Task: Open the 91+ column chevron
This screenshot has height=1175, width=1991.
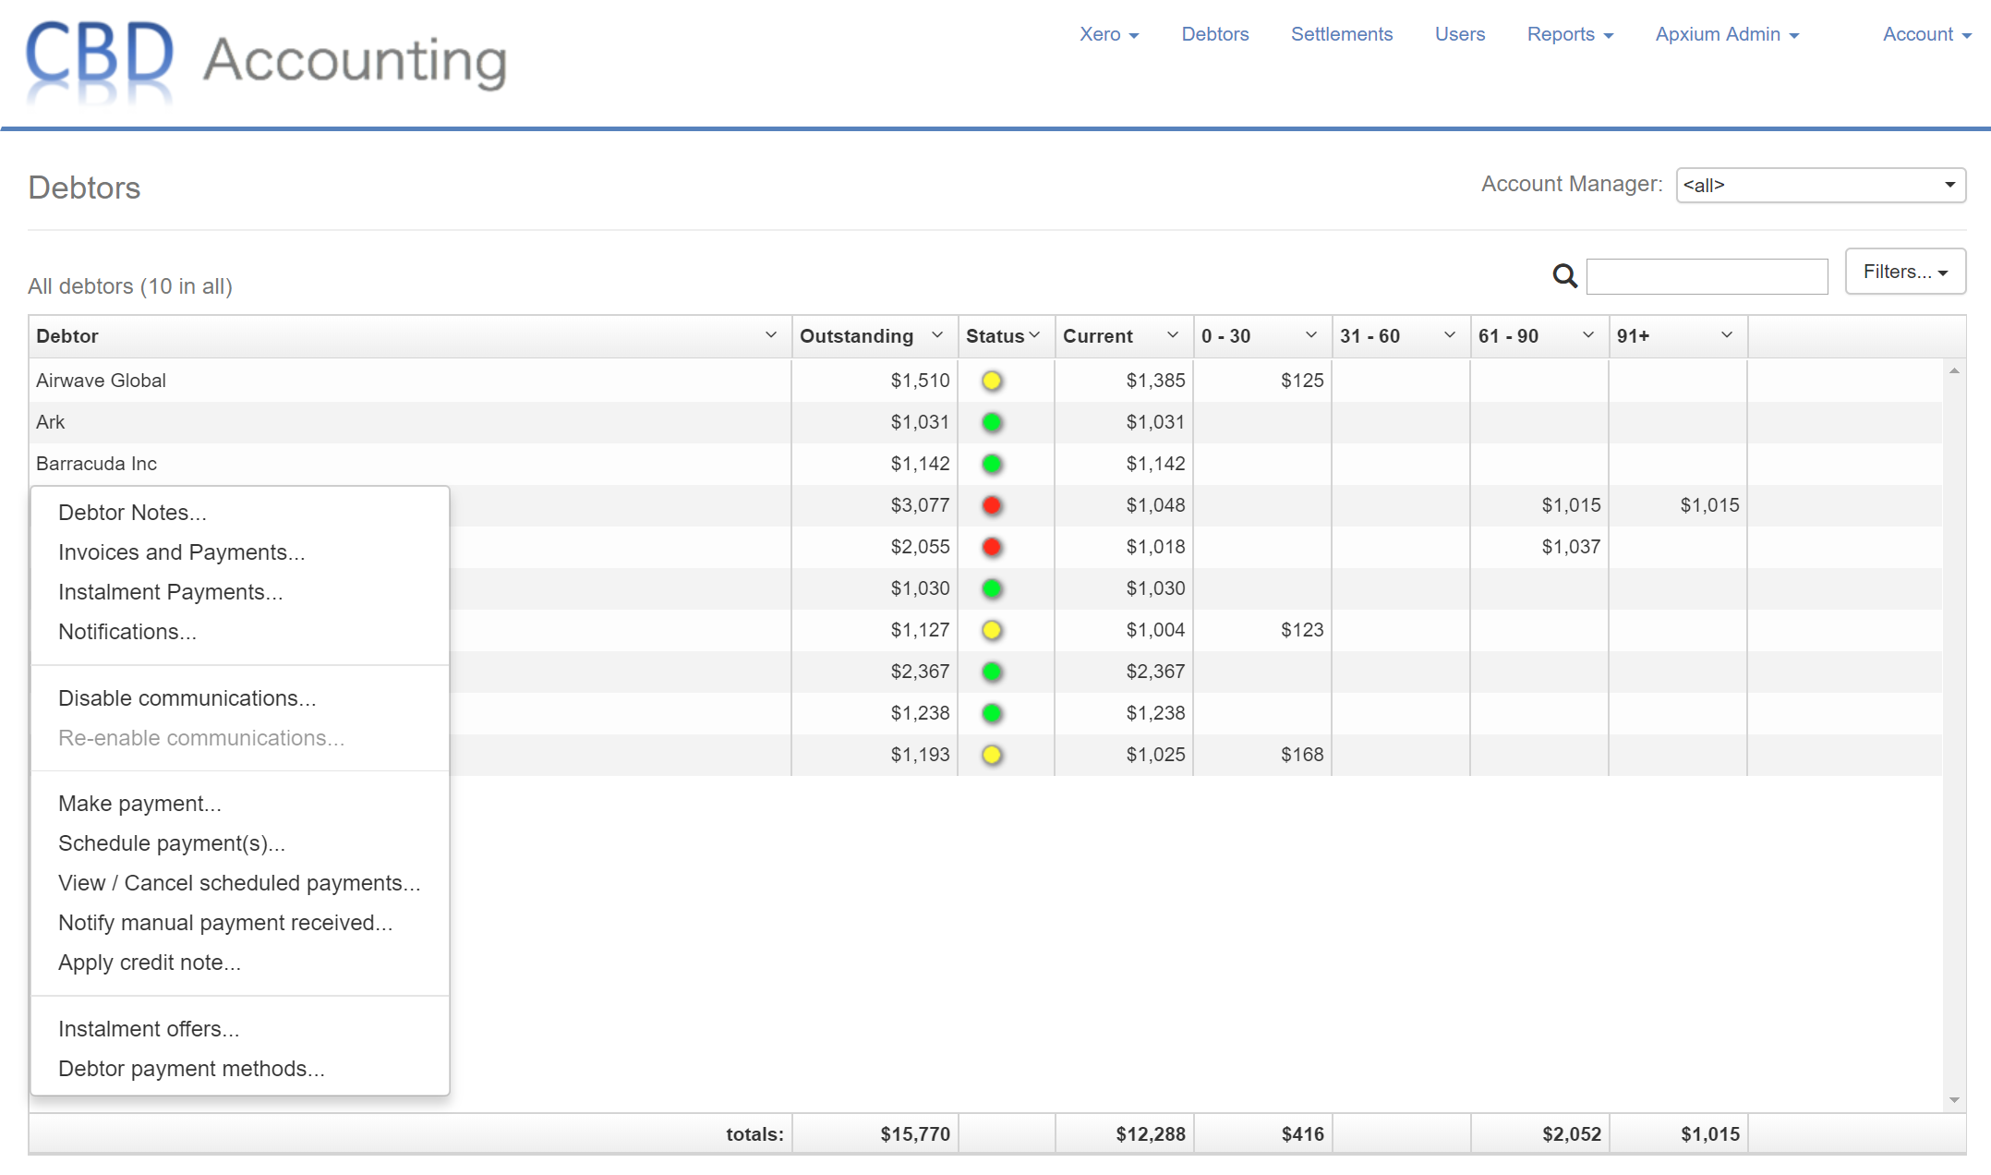Action: click(x=1727, y=335)
